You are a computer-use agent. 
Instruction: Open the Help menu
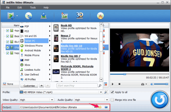tap(46, 8)
